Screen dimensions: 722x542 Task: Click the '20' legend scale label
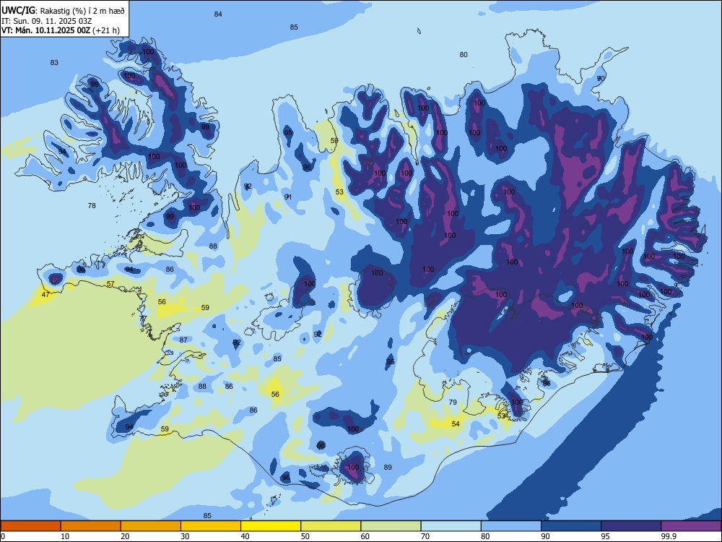[x=125, y=536]
